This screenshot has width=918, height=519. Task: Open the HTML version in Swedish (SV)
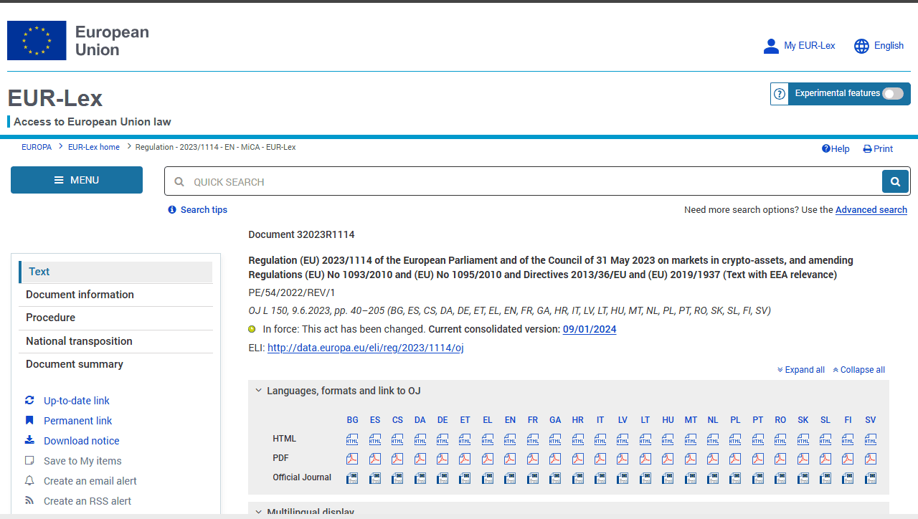point(871,439)
